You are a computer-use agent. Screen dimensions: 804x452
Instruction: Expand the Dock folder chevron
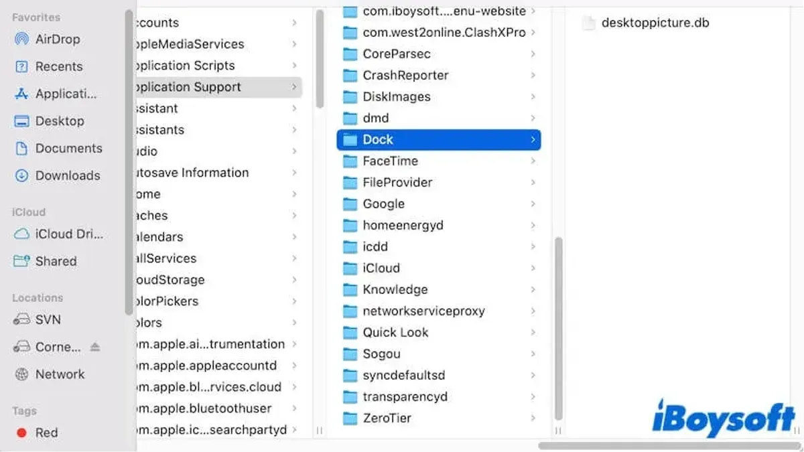[533, 139]
